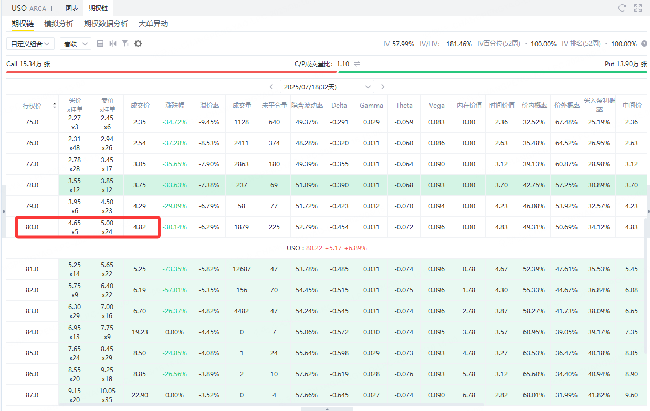Open the 大单异动 tab

coord(153,24)
